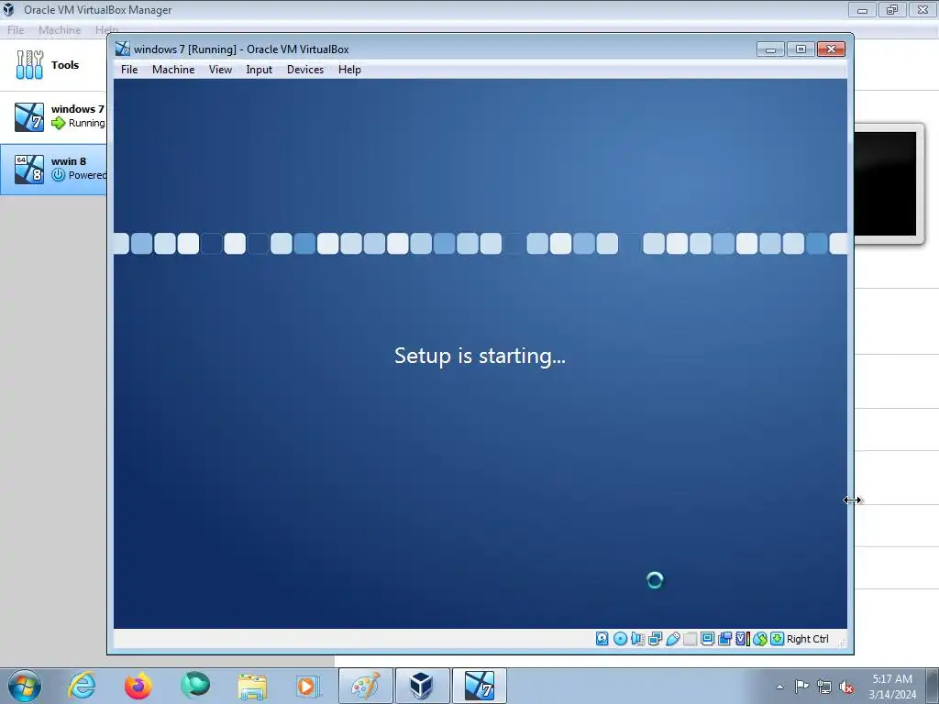Click the muted volume icon in system tray
This screenshot has height=704, width=939.
click(x=846, y=687)
